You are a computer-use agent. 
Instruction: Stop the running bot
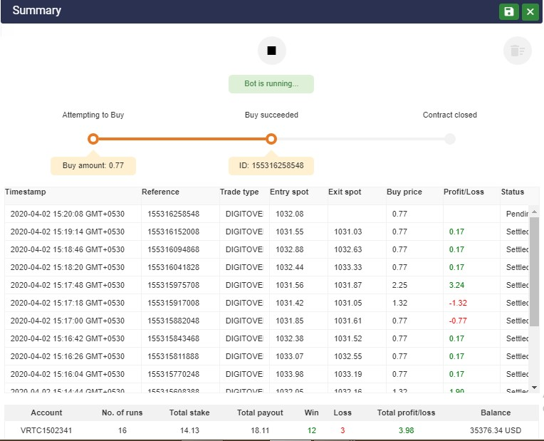tap(271, 51)
